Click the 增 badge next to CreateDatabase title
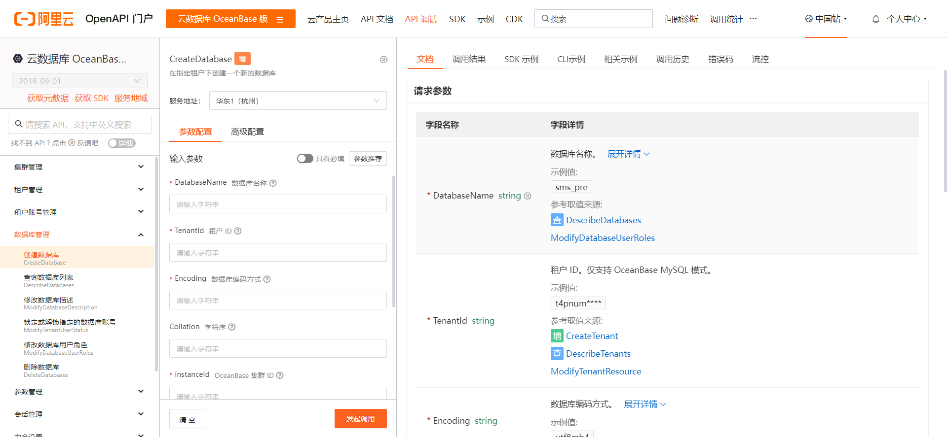The width and height of the screenshot is (948, 437). 242,59
